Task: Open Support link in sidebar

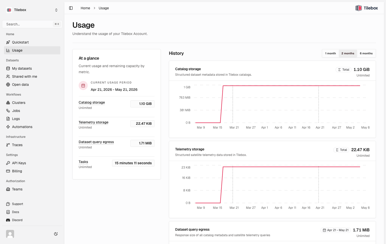Action: pyautogui.click(x=32, y=204)
